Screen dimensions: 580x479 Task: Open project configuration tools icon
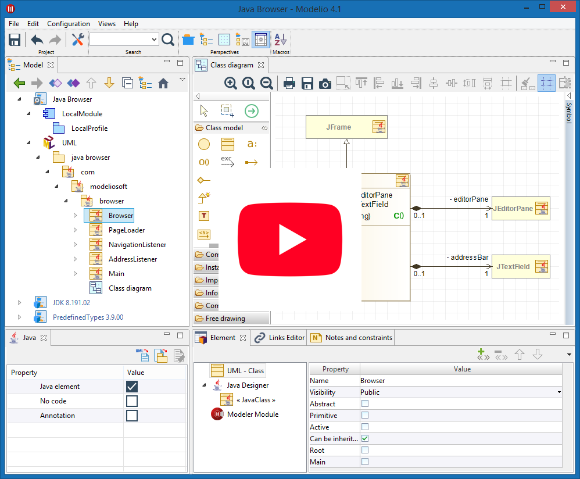tap(78, 40)
